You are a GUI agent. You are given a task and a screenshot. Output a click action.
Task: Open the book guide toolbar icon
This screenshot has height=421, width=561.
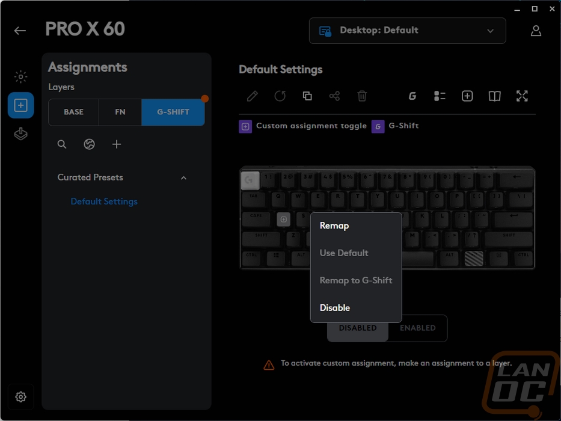pyautogui.click(x=494, y=96)
